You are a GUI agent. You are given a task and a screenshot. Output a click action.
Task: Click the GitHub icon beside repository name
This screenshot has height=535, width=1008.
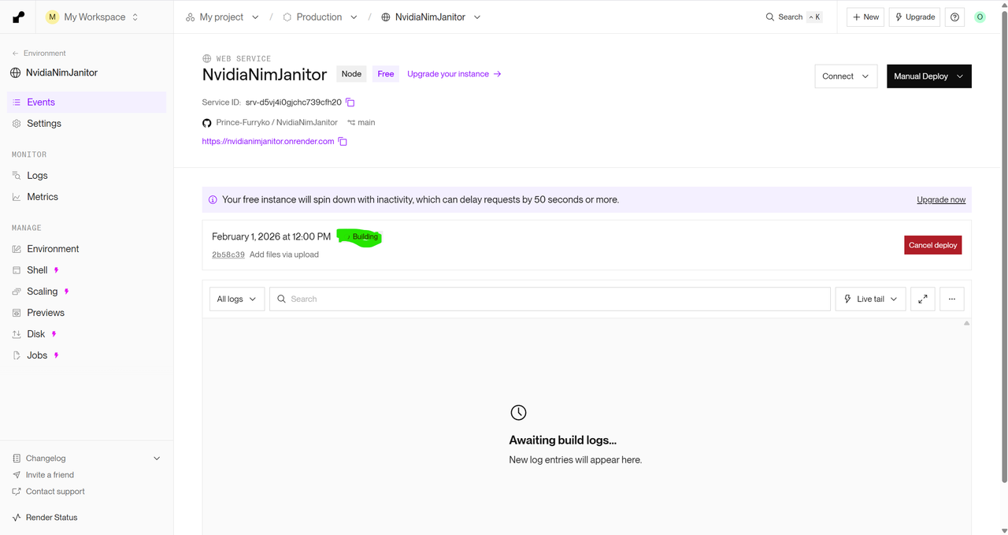207,123
